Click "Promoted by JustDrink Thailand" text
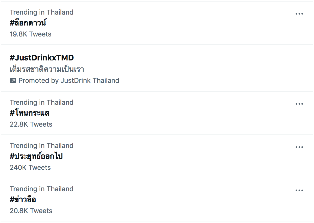The height and width of the screenshot is (223, 314). (x=69, y=80)
